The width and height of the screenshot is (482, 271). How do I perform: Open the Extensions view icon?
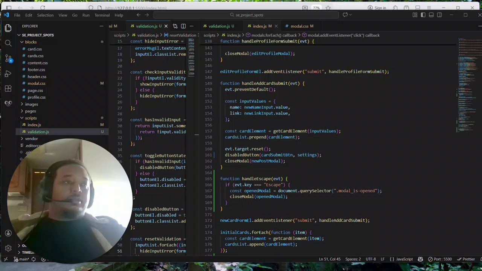[x=8, y=88]
